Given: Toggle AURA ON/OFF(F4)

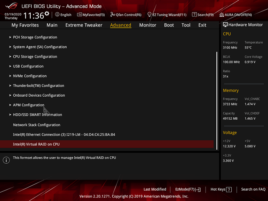Looking at the screenshot, I should pos(236,15).
